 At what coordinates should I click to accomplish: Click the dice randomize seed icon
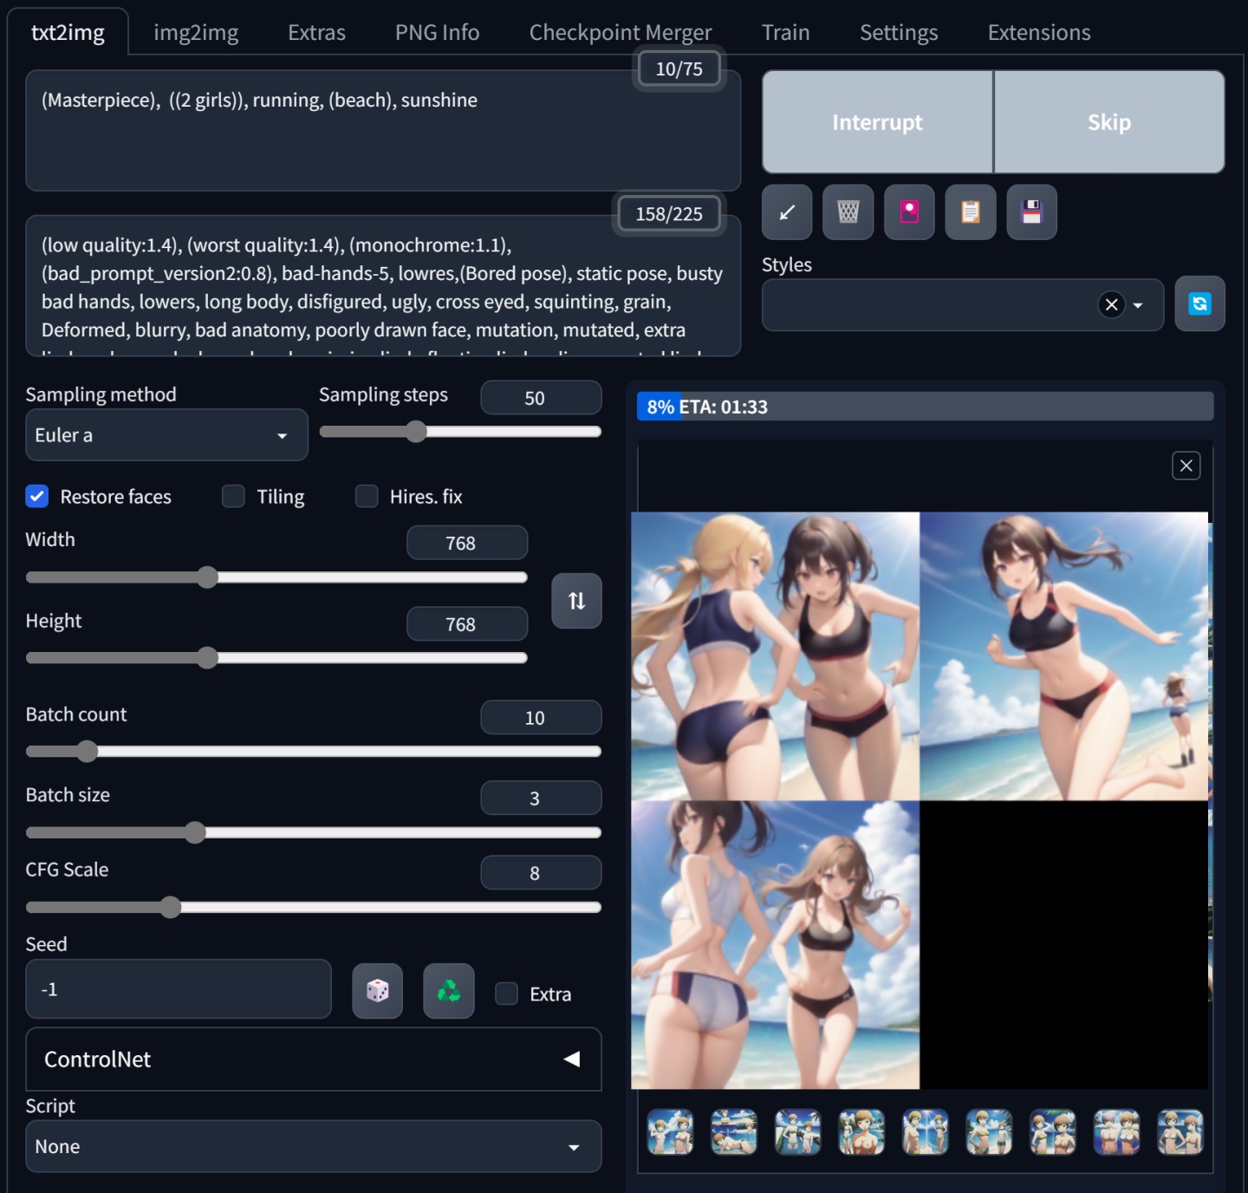point(378,991)
